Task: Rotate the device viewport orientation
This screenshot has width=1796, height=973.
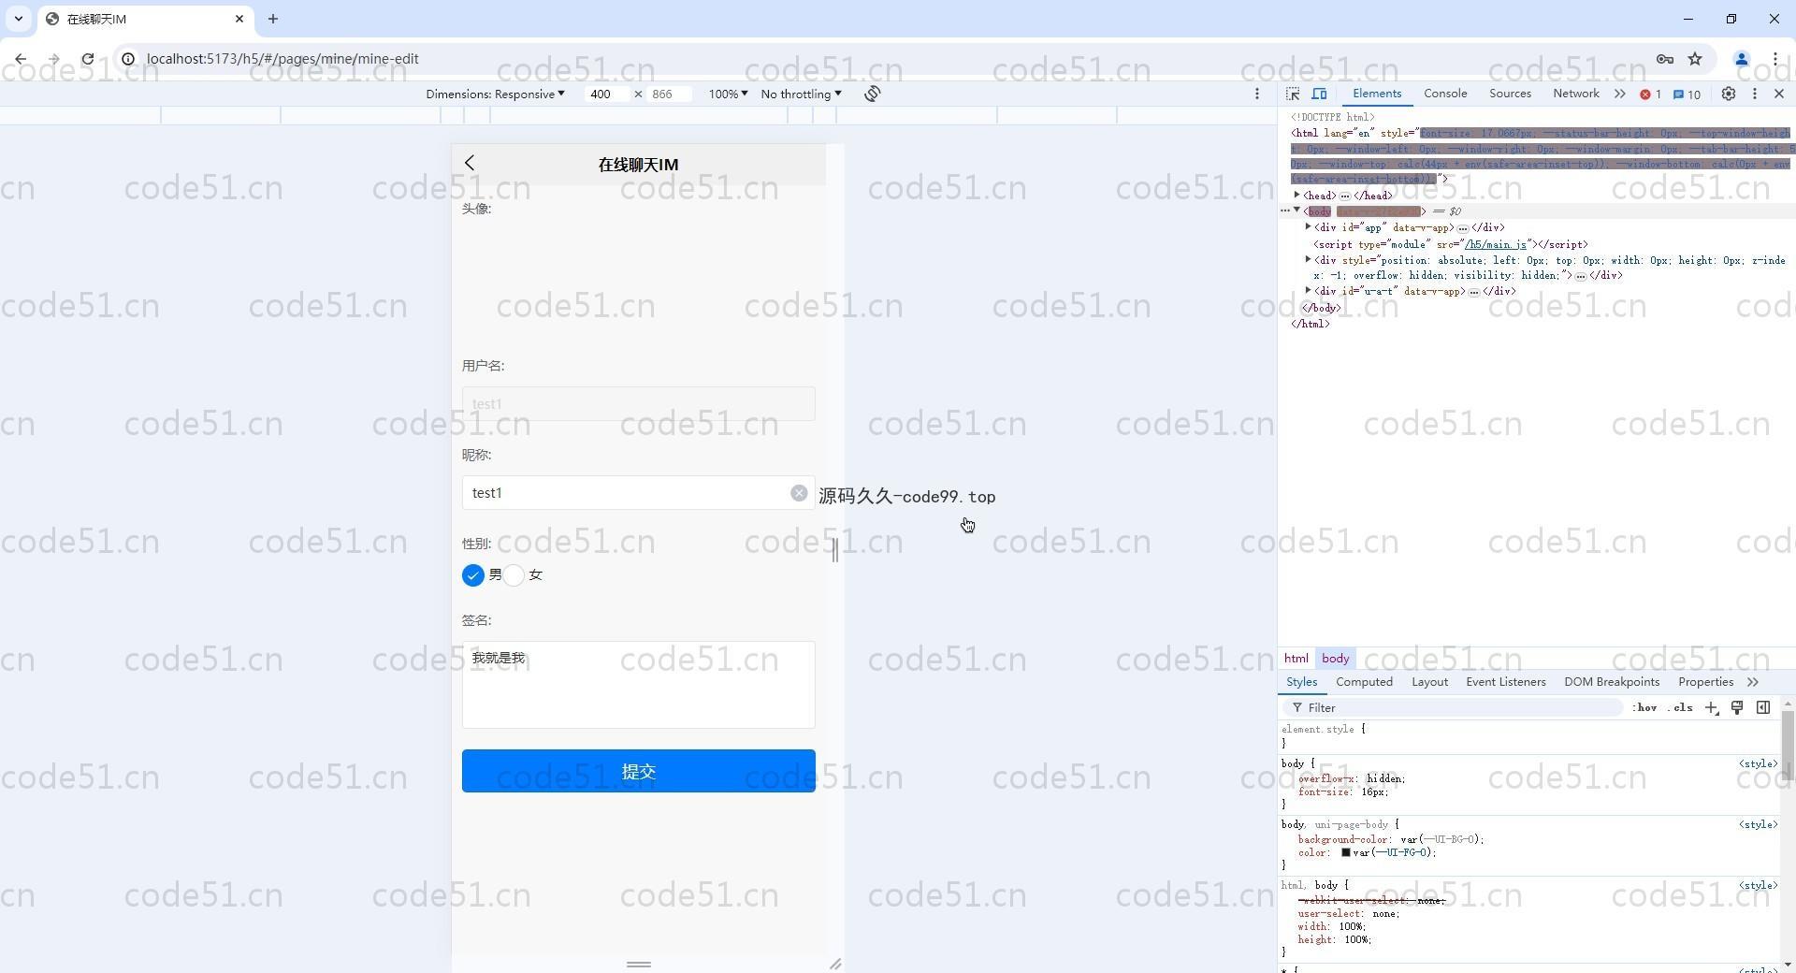Action: (x=872, y=94)
